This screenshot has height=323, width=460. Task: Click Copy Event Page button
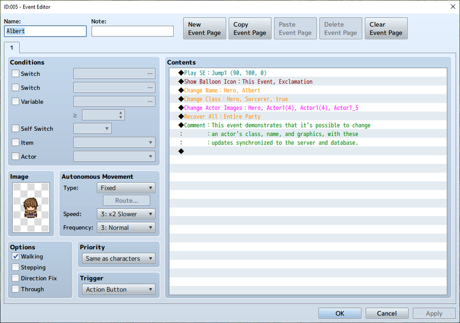click(250, 28)
